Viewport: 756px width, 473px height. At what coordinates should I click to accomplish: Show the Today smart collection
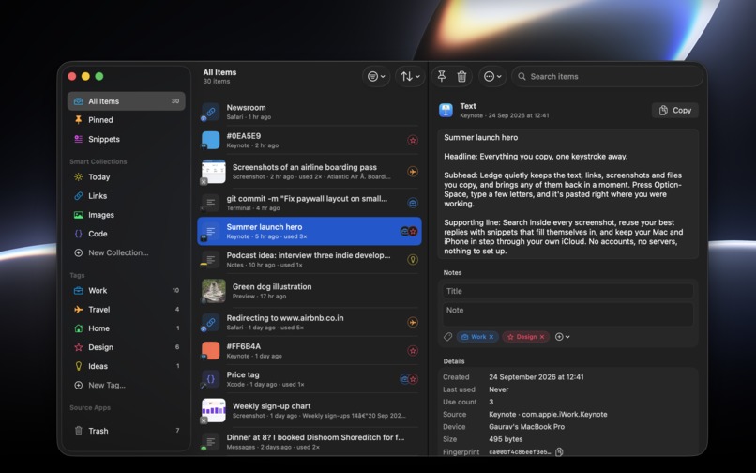(x=127, y=176)
